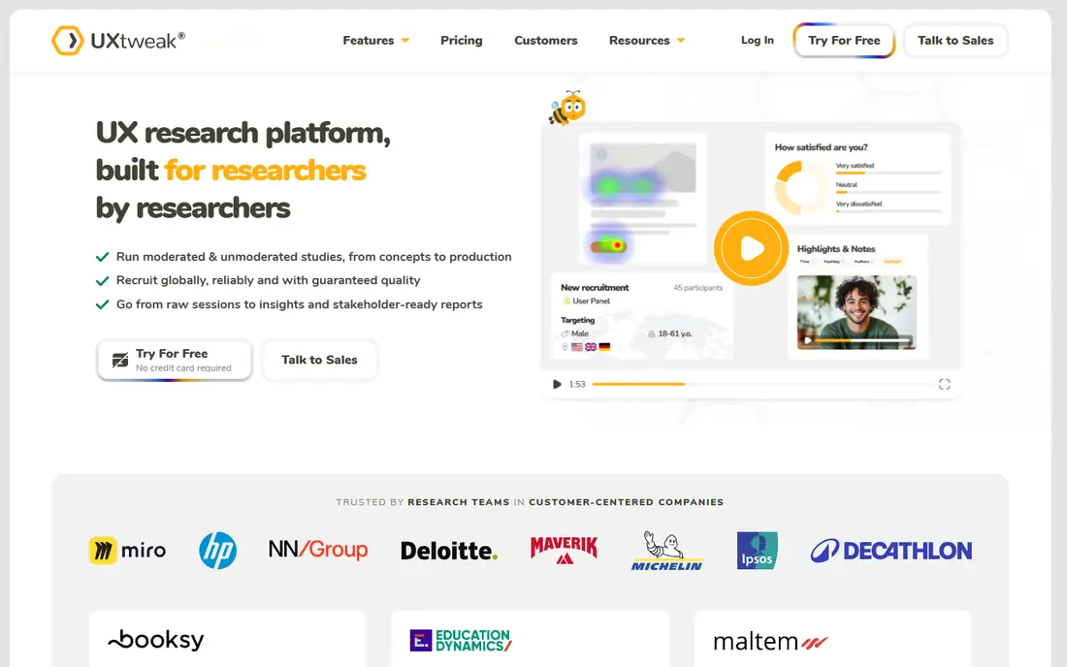Click the German flag in Targeting
Viewport: 1067px width, 667px height.
pos(604,347)
